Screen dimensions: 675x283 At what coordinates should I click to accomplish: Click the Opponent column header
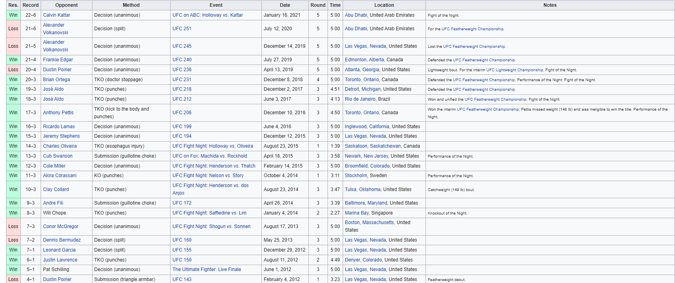point(67,5)
